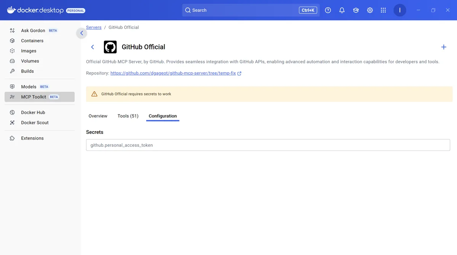Open the help question mark icon
The image size is (457, 255).
(x=328, y=10)
